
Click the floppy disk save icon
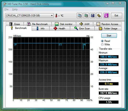pos(92,16)
